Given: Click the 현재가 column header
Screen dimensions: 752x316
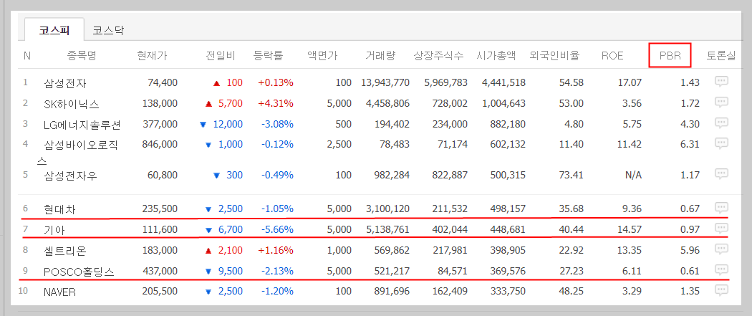Looking at the screenshot, I should [x=152, y=56].
